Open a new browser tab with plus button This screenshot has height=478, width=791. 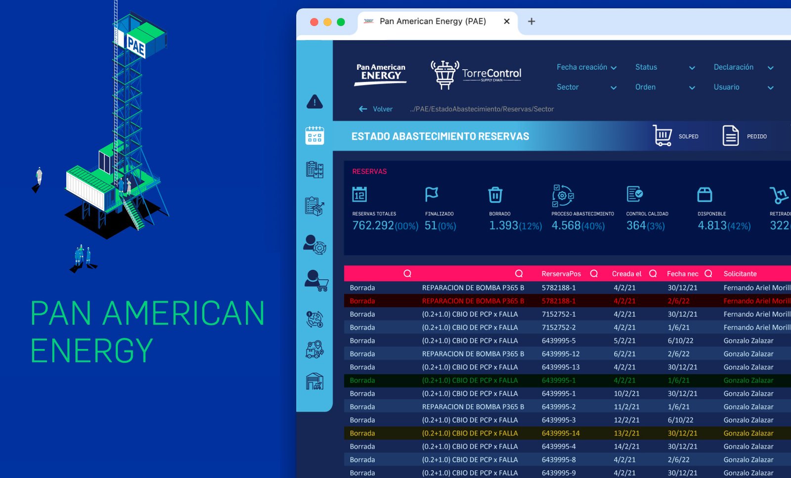coord(531,21)
